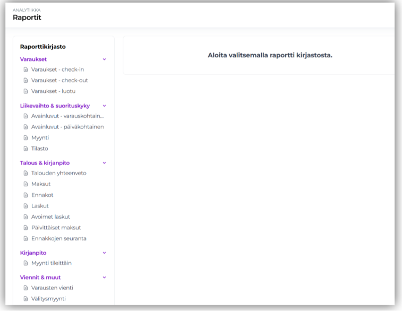Click document icon beside Avainluvut - päiväkohtainen
402x311 pixels.
[x=25, y=127]
